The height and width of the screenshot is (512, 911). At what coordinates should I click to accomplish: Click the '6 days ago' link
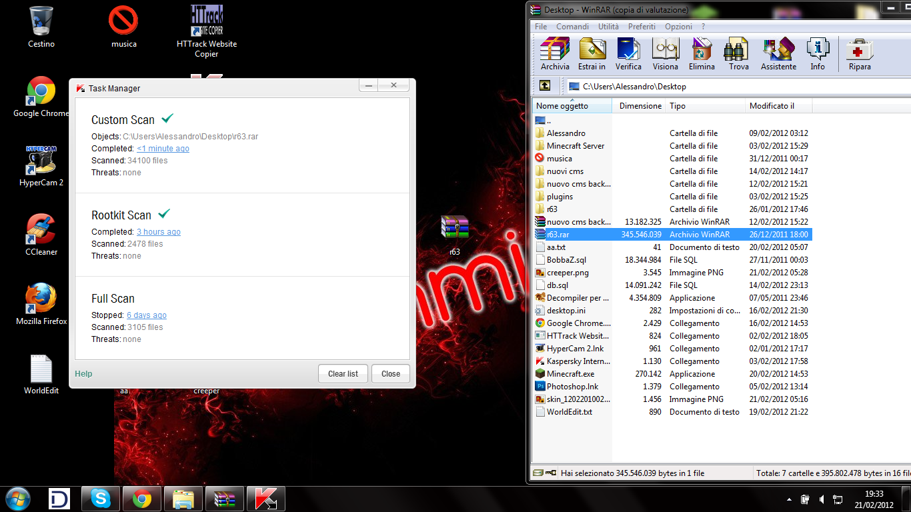147,315
